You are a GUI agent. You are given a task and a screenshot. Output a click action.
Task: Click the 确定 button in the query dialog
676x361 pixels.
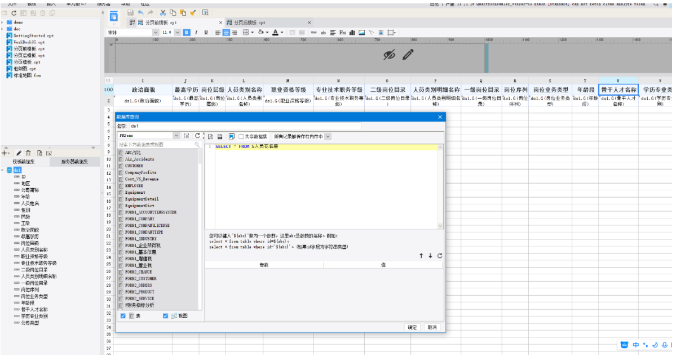tap(412, 327)
